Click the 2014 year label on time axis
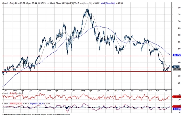The width and height of the screenshot is (184, 116). [x=150, y=91]
